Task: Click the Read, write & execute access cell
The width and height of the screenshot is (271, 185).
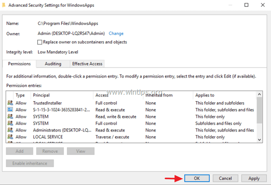Action: [116, 117]
